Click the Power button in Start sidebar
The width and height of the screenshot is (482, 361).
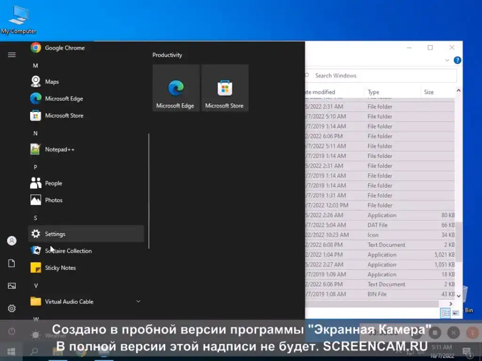coord(12,331)
